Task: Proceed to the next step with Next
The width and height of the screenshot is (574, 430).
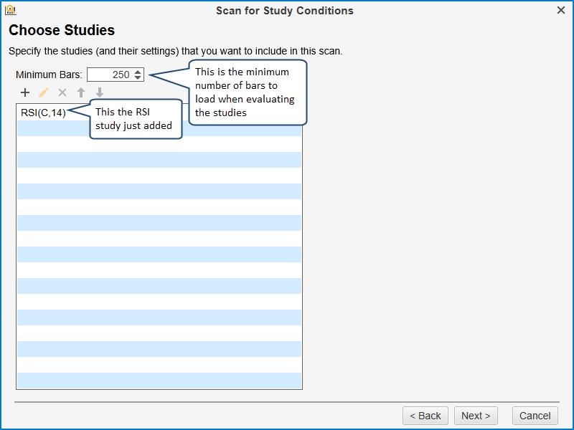Action: 476,416
